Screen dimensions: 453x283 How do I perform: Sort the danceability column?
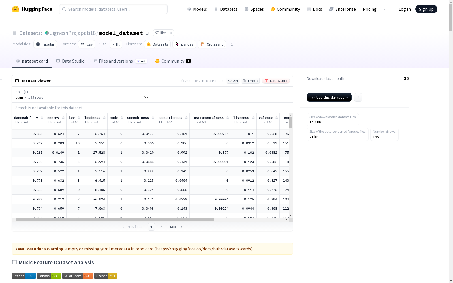(x=42, y=118)
